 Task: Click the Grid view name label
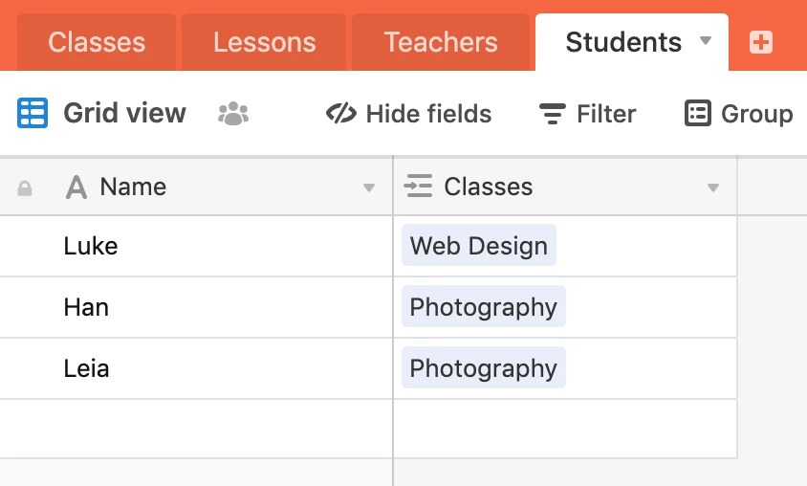124,114
